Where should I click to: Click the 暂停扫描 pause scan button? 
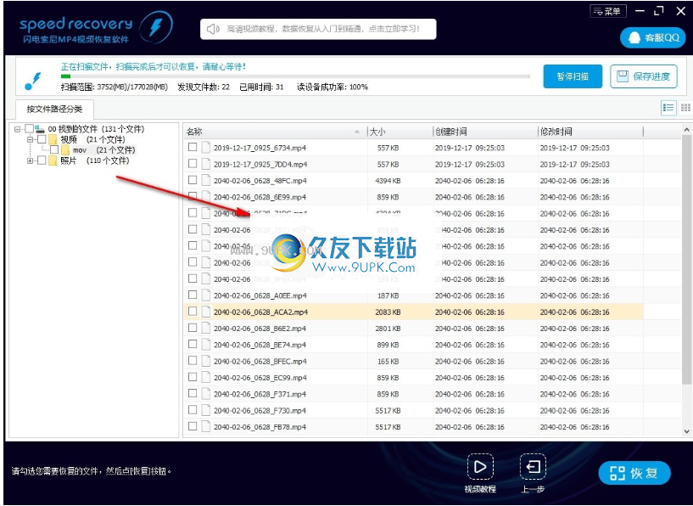point(573,76)
